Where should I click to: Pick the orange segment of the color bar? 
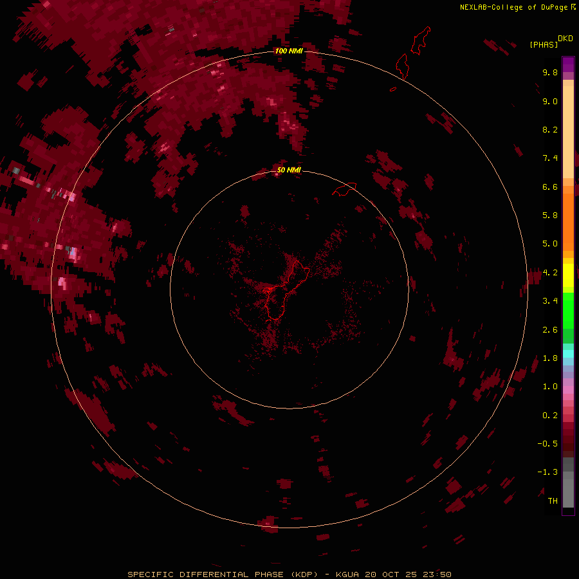568,223
